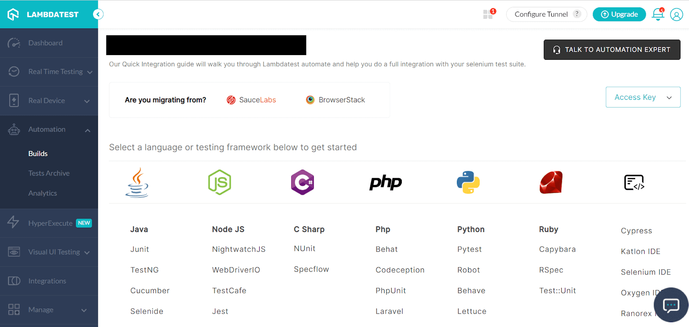Open the chat support widget
Screen dimensions: 689x327
coord(670,305)
